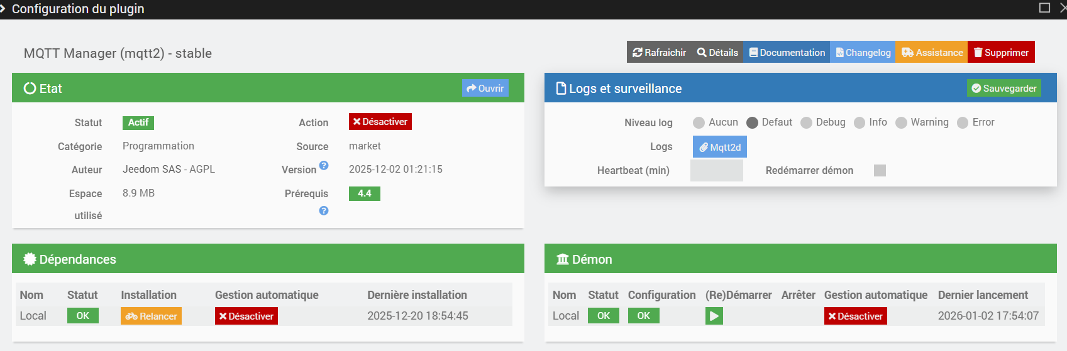Save settings with Sauvegarder button
The height and width of the screenshot is (351, 1067).
(x=1003, y=88)
